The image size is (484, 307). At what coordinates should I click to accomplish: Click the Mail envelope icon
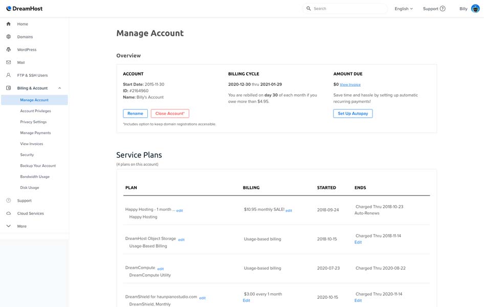[x=9, y=62]
